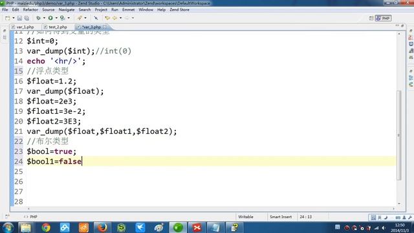The image size is (414, 233).
Task: Click the Save toolbar icon
Action: pos(19,18)
